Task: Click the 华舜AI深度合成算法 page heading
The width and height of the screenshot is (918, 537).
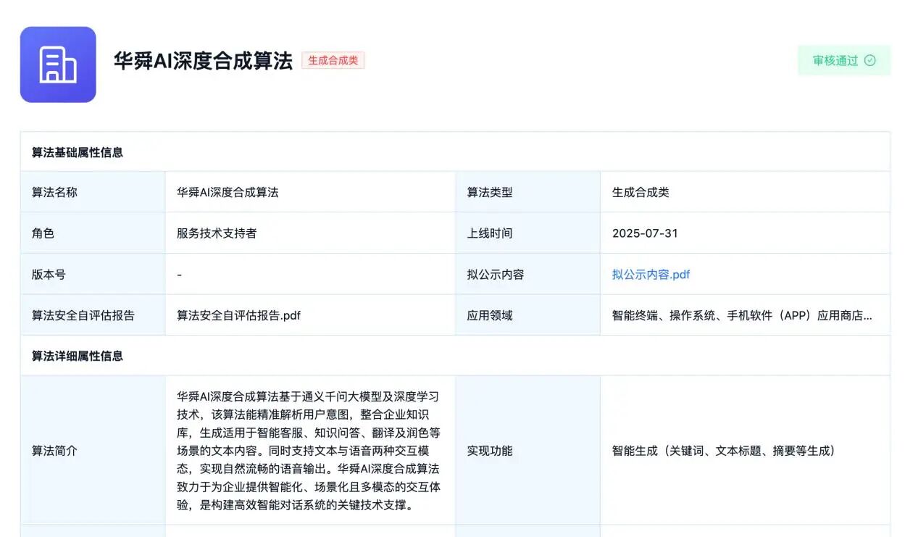Action: point(203,61)
